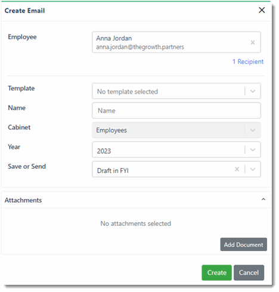Click the Employees cabinet value

point(111,131)
